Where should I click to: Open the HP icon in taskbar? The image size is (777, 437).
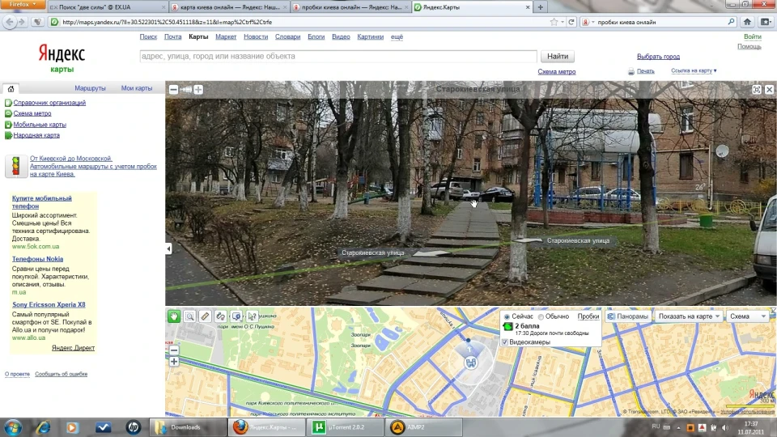(x=134, y=427)
